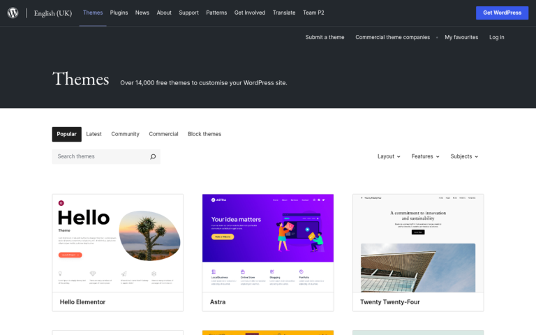Open Support in the header menu
This screenshot has width=536, height=335.
tap(188, 13)
